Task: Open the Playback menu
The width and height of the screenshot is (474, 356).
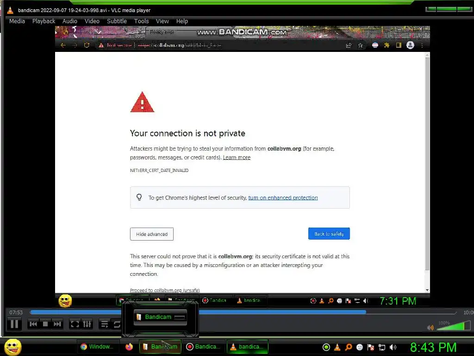Action: click(44, 21)
